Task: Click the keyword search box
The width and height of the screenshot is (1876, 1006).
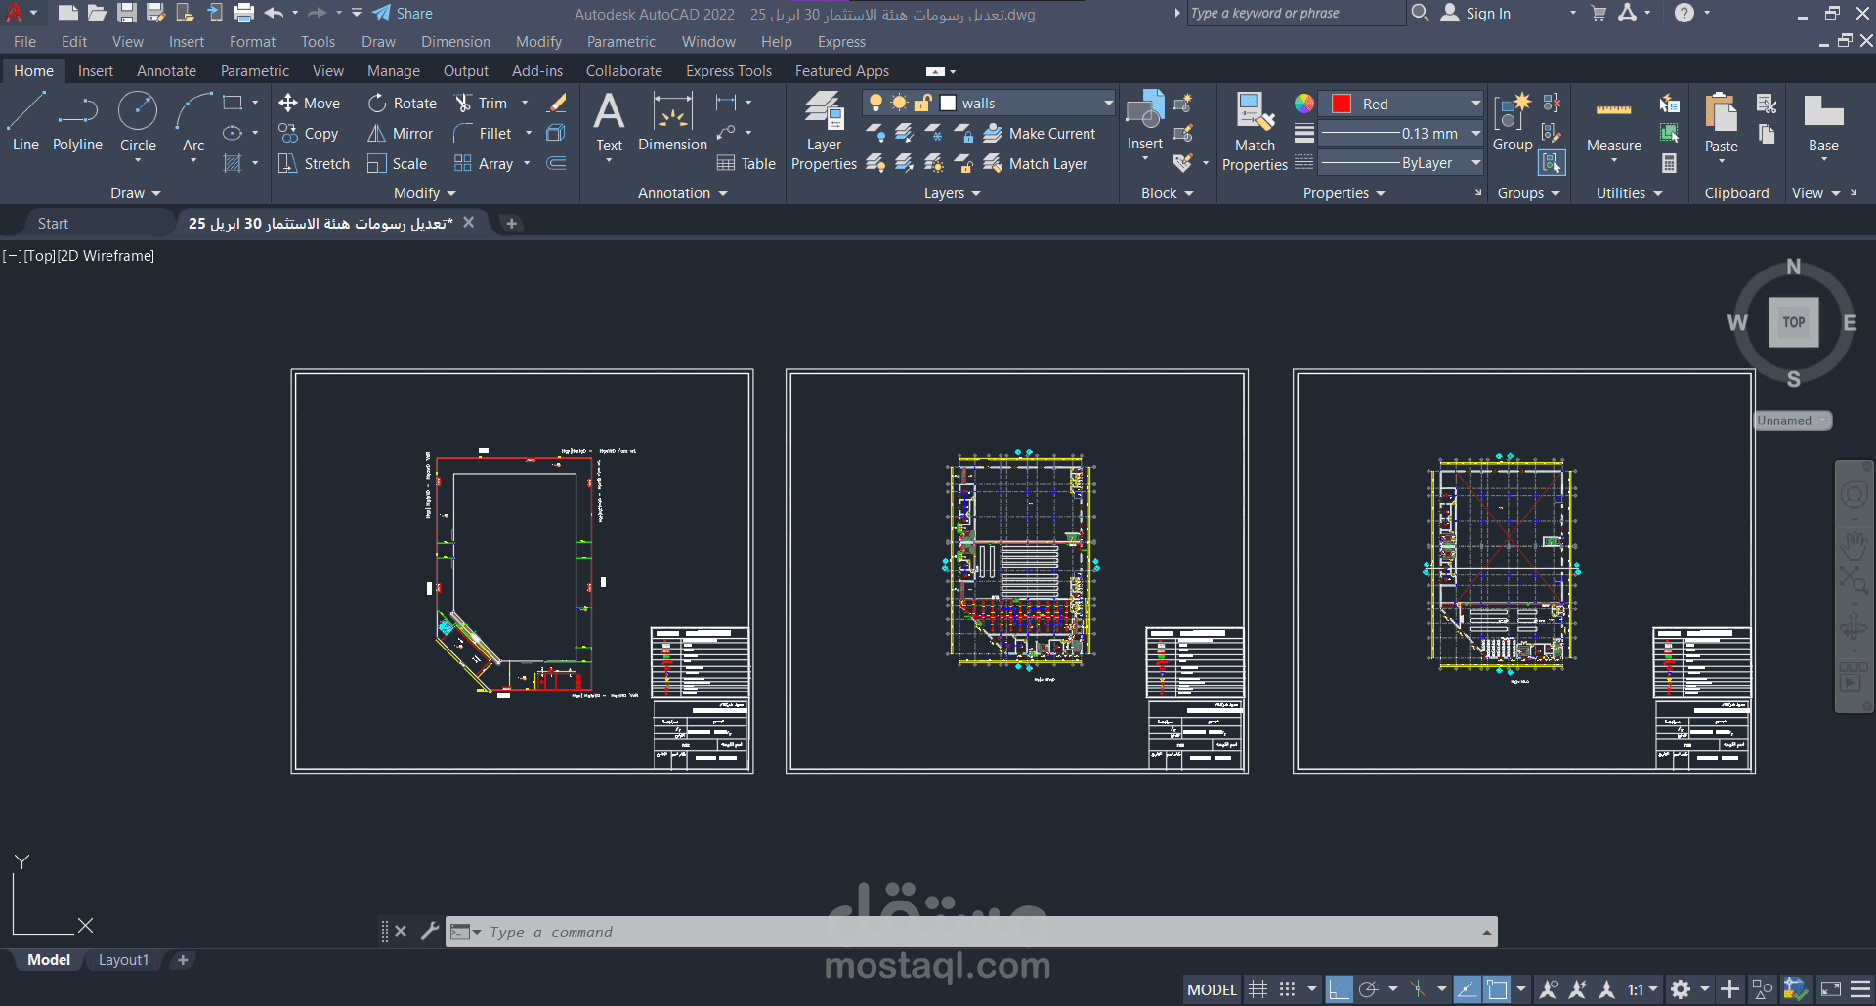Action: click(1295, 13)
